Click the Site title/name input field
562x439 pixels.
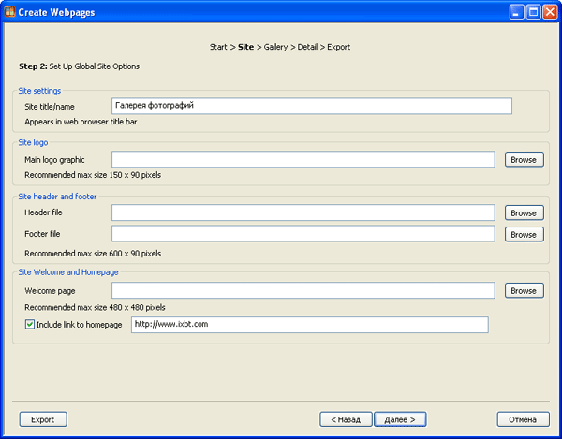coord(312,106)
